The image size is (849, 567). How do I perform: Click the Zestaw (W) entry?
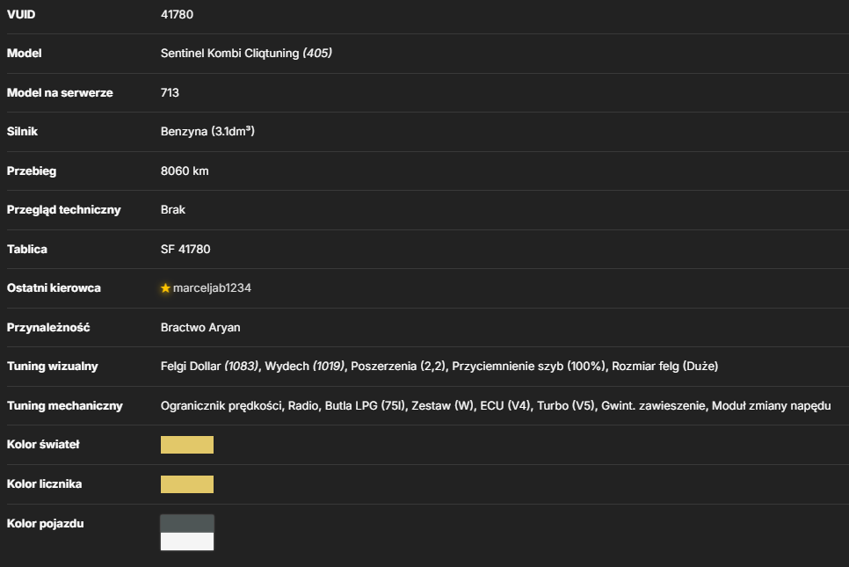pos(442,405)
